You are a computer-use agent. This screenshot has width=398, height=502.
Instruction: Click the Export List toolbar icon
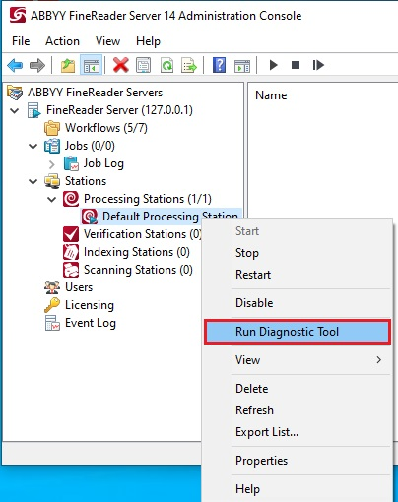(189, 65)
